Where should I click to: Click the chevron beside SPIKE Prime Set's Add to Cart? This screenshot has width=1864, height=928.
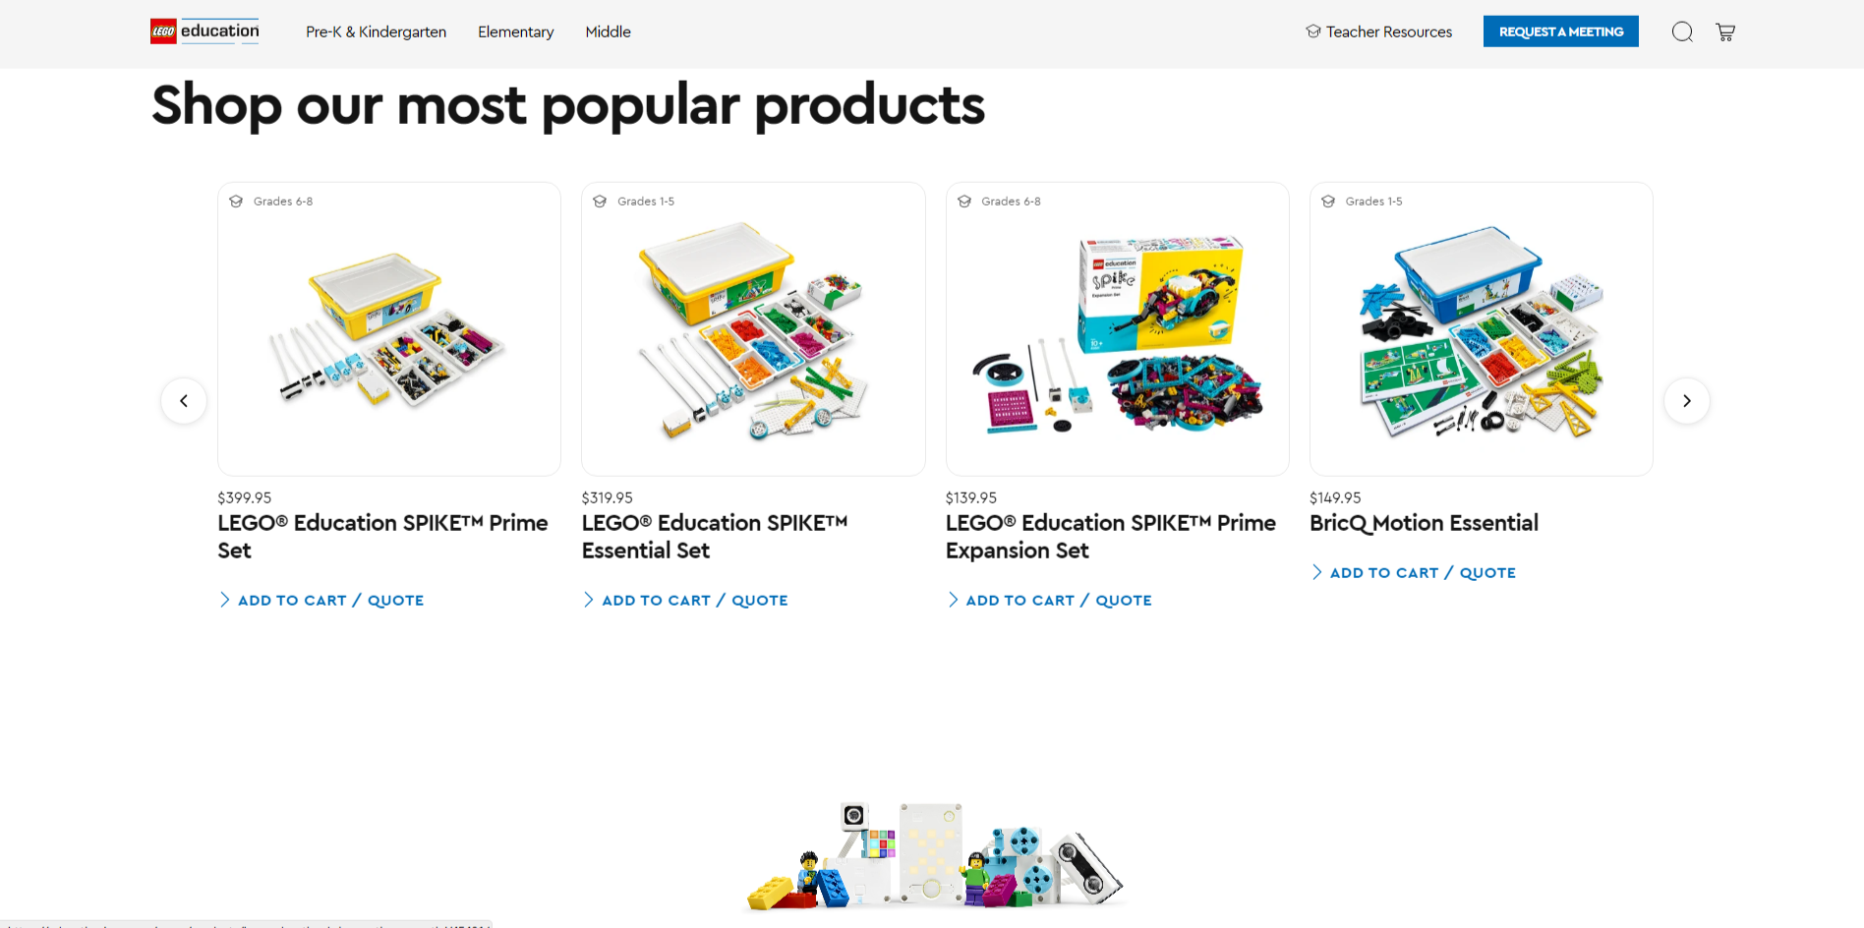click(225, 600)
